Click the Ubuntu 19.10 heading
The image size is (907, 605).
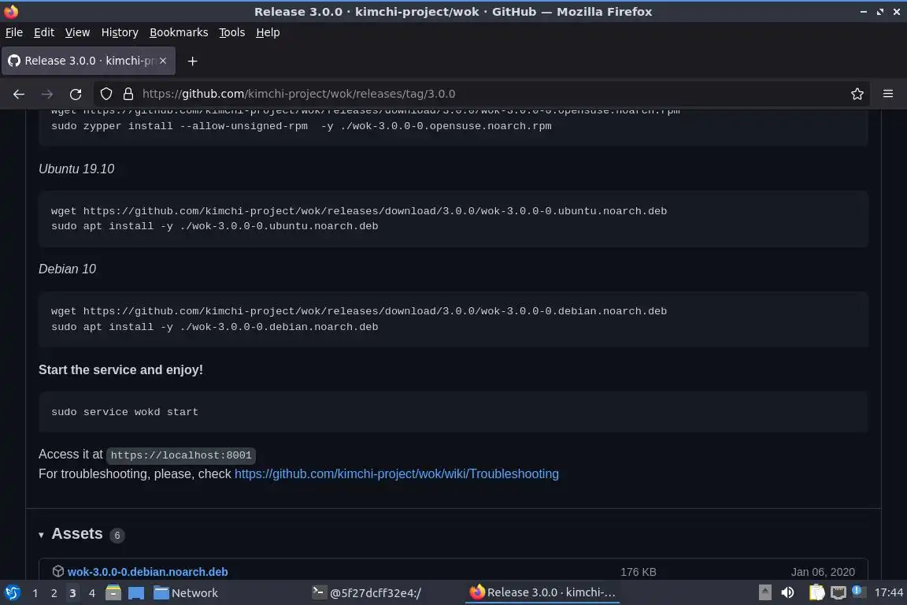76,169
